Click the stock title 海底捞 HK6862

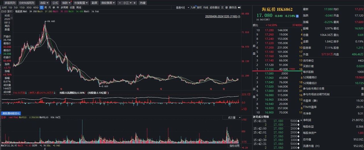(x=277, y=9)
